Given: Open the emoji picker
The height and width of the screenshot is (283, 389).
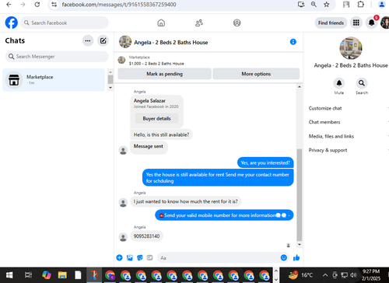Looking at the screenshot, I should [284, 257].
